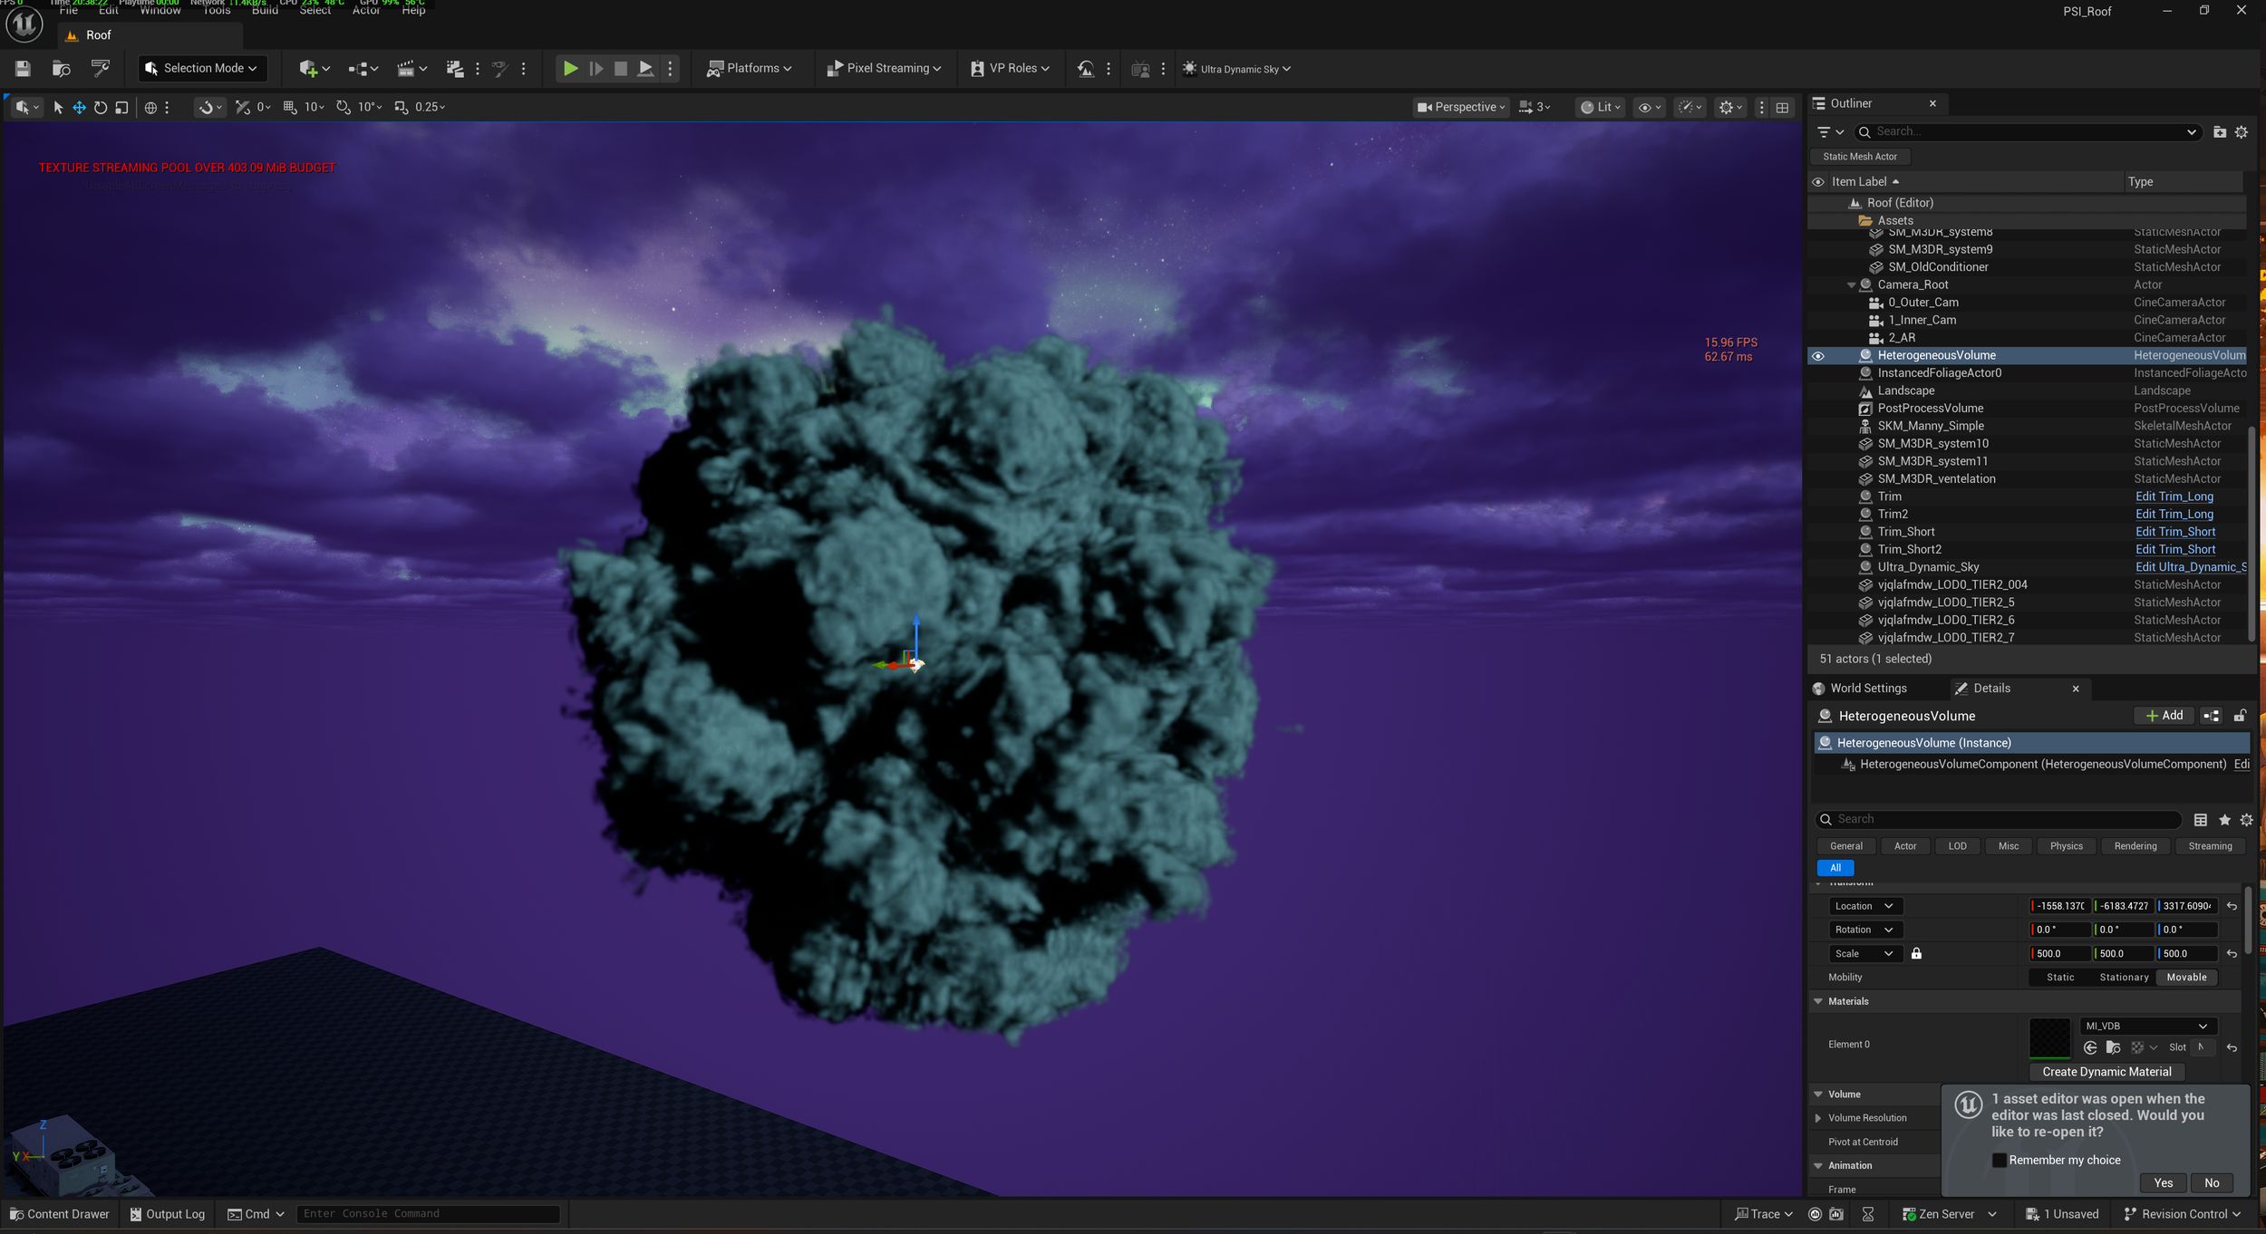This screenshot has width=2266, height=1234.
Task: Click the Play in editor button
Action: pyautogui.click(x=570, y=68)
